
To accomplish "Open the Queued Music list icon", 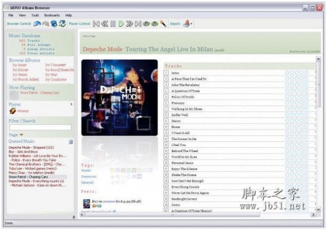I will click(x=71, y=142).
